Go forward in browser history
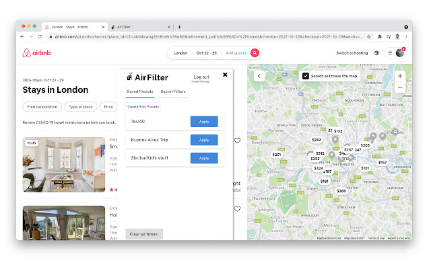 [31, 36]
